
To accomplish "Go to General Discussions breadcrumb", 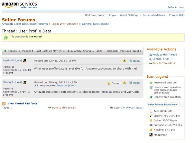I will pos(96,24).
